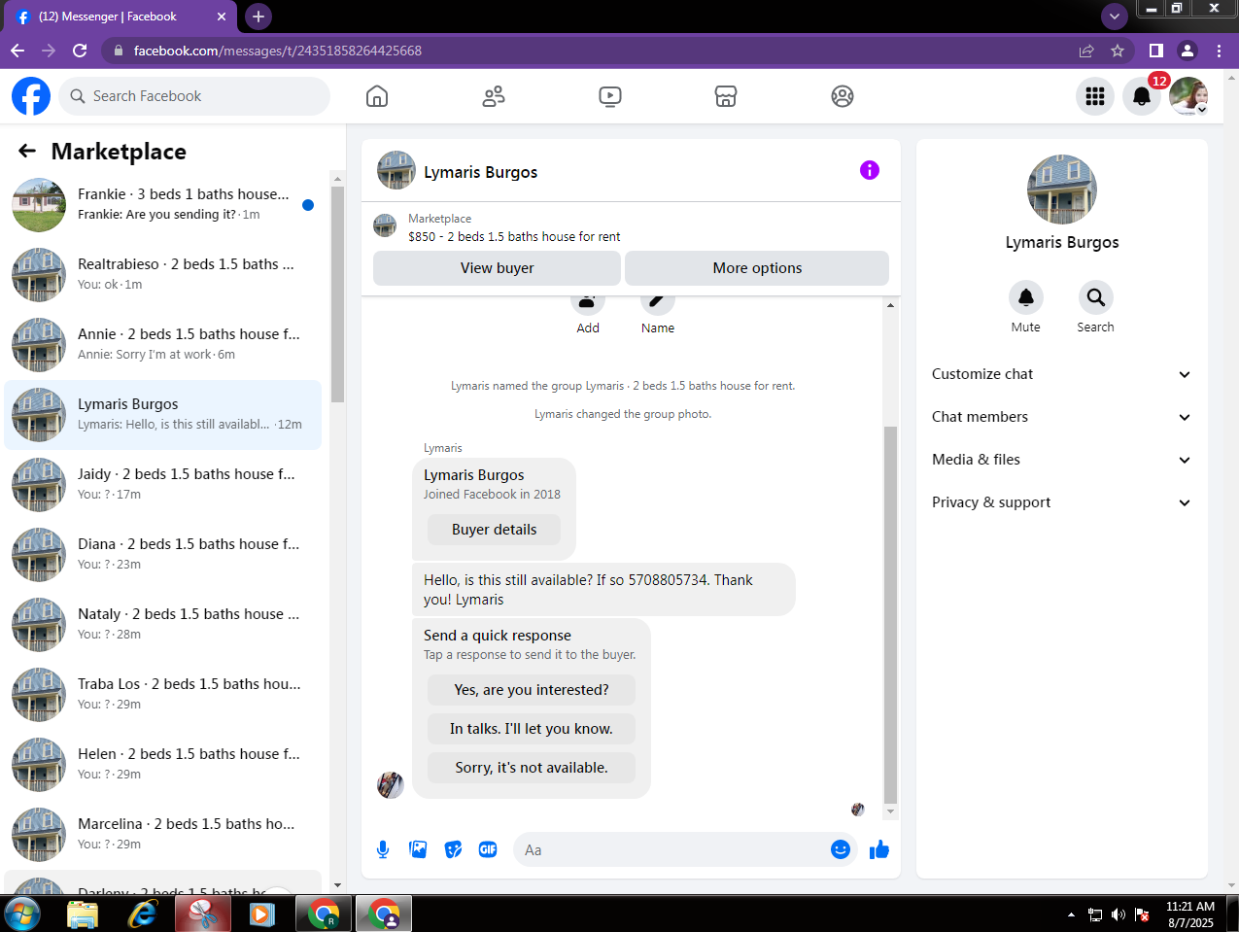Expand Chat members section
This screenshot has height=932, width=1239.
click(x=1061, y=417)
